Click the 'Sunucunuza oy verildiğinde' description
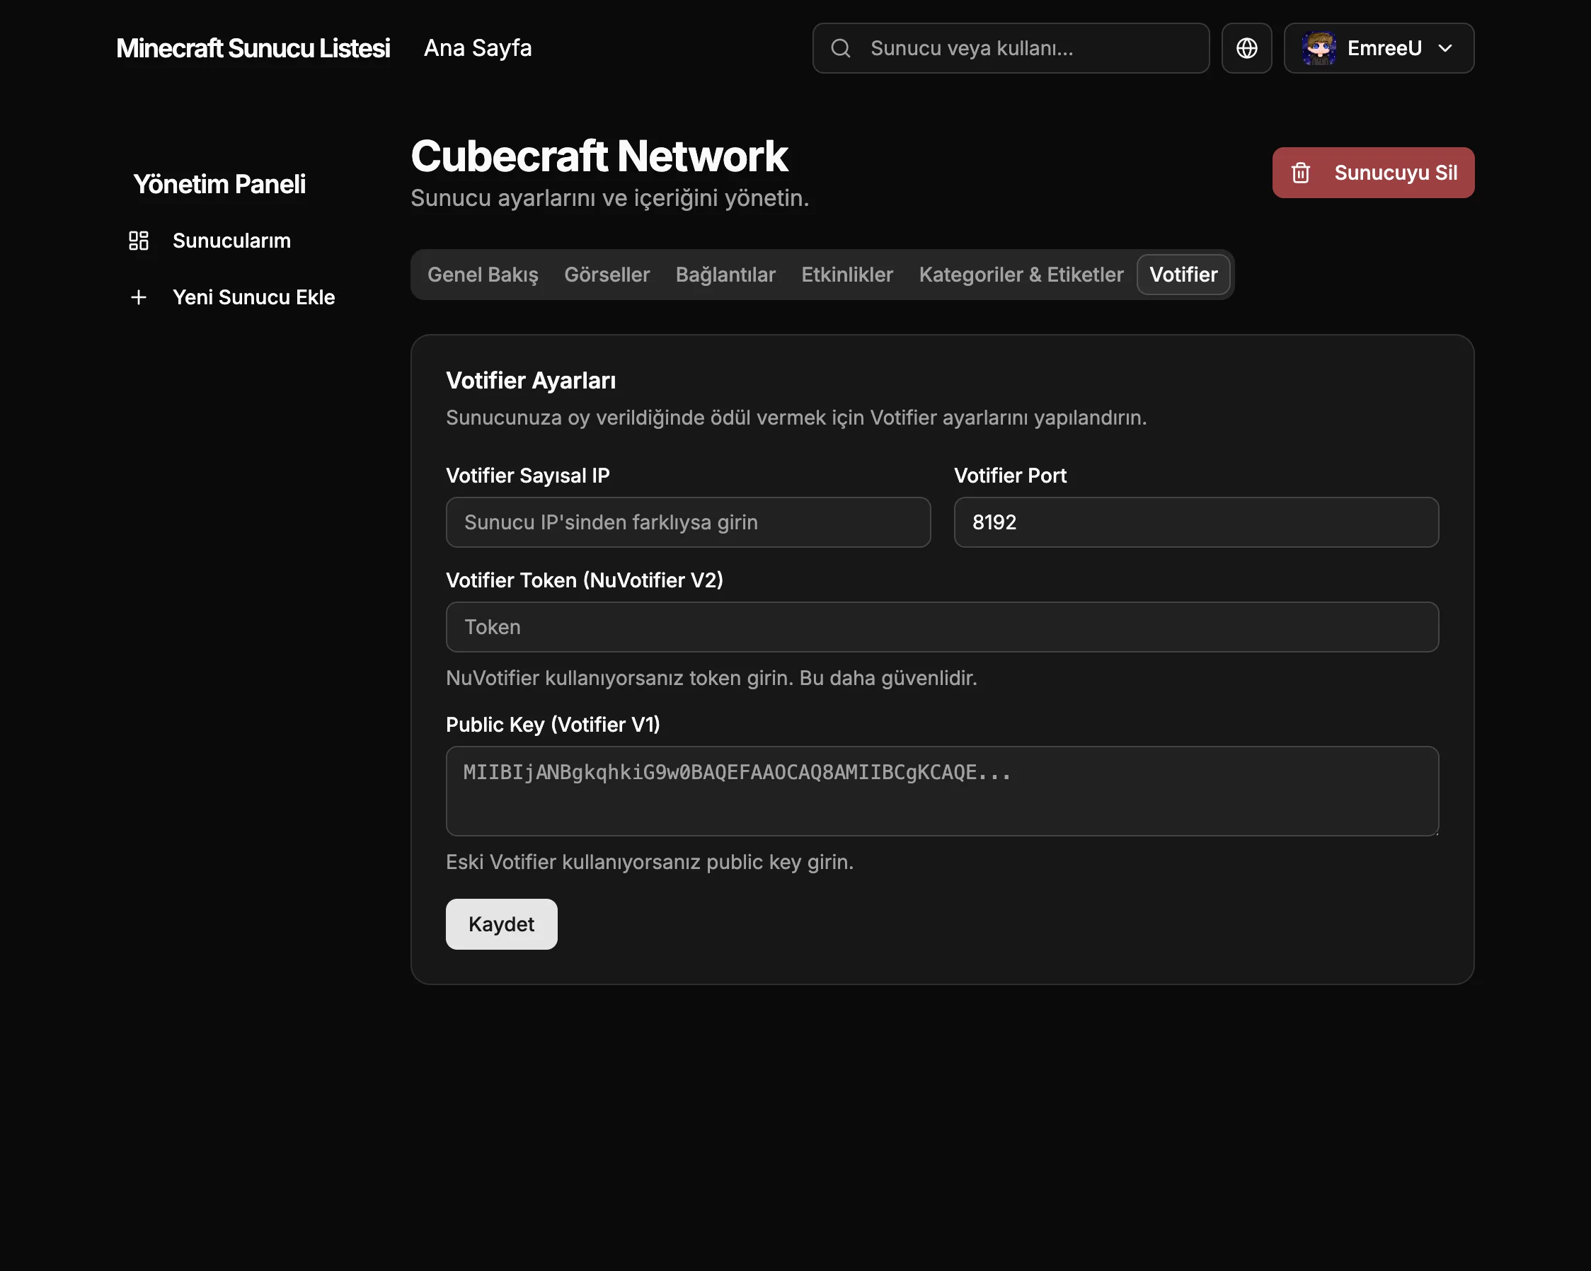The width and height of the screenshot is (1591, 1271). [x=796, y=418]
